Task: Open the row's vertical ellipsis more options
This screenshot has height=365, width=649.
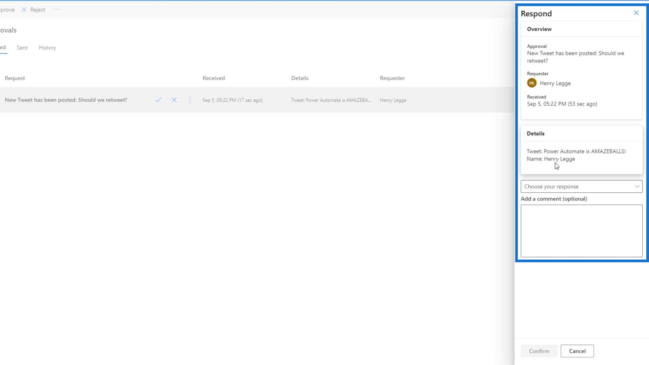Action: [x=190, y=100]
